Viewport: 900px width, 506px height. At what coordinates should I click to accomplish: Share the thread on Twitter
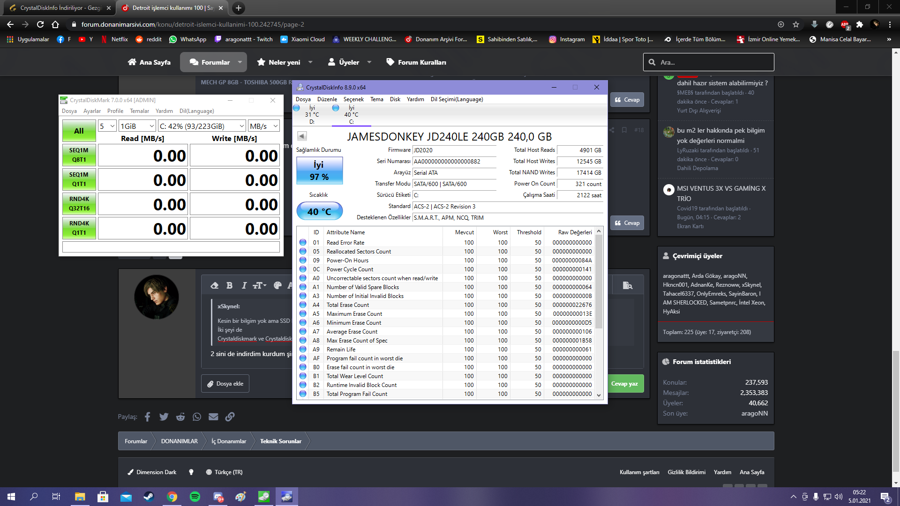point(164,417)
